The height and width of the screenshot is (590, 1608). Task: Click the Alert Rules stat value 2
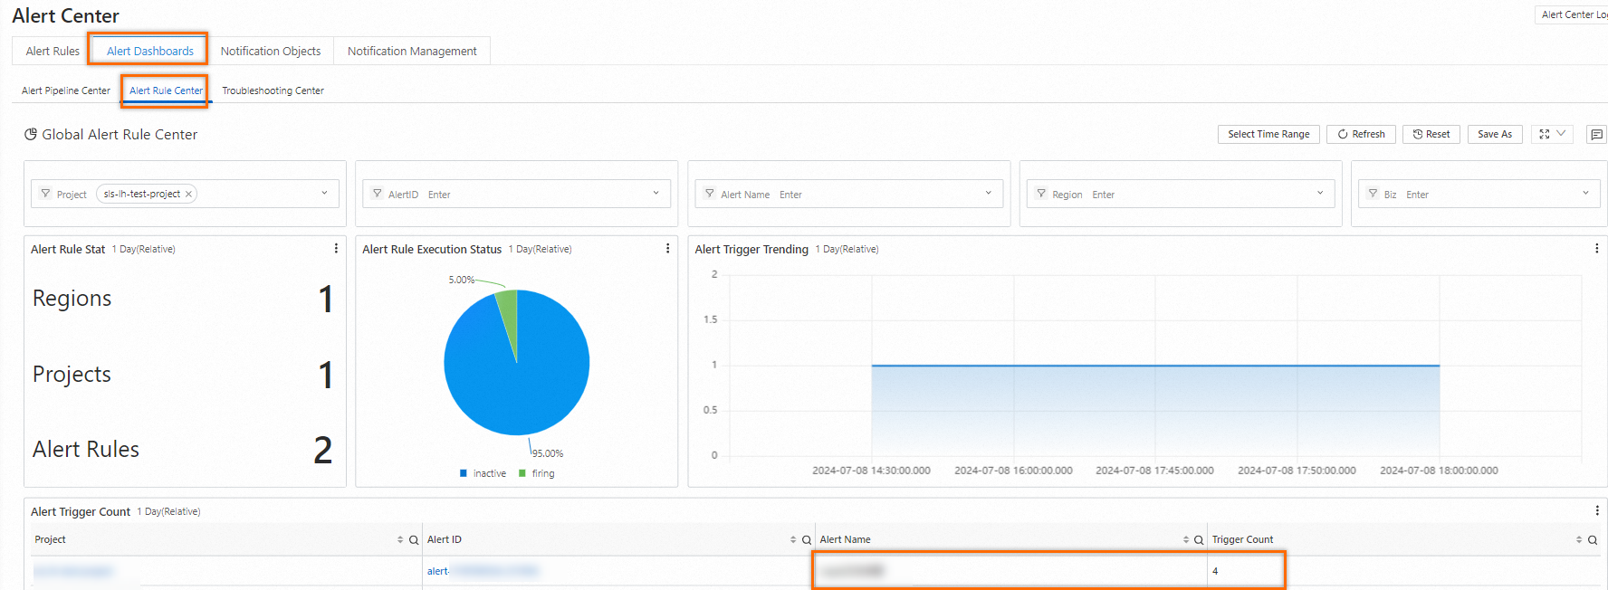pyautogui.click(x=323, y=450)
